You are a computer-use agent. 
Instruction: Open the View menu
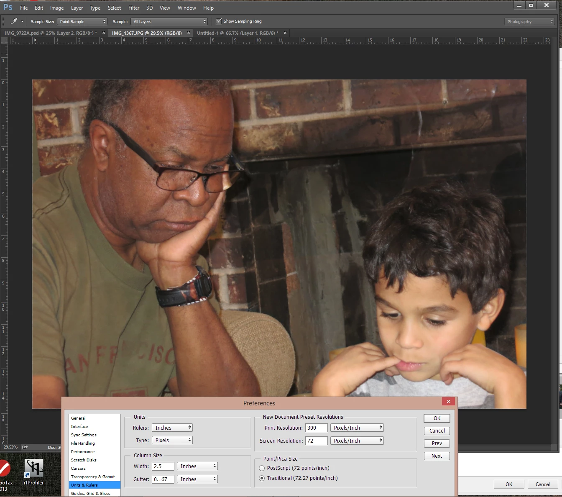click(165, 8)
